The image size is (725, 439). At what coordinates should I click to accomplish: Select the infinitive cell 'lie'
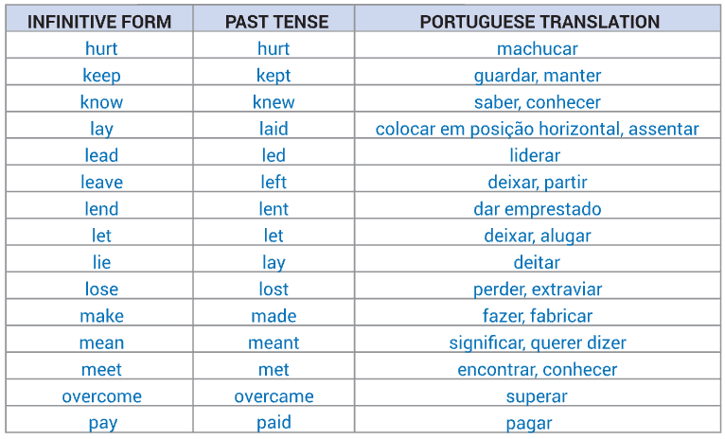(x=101, y=262)
